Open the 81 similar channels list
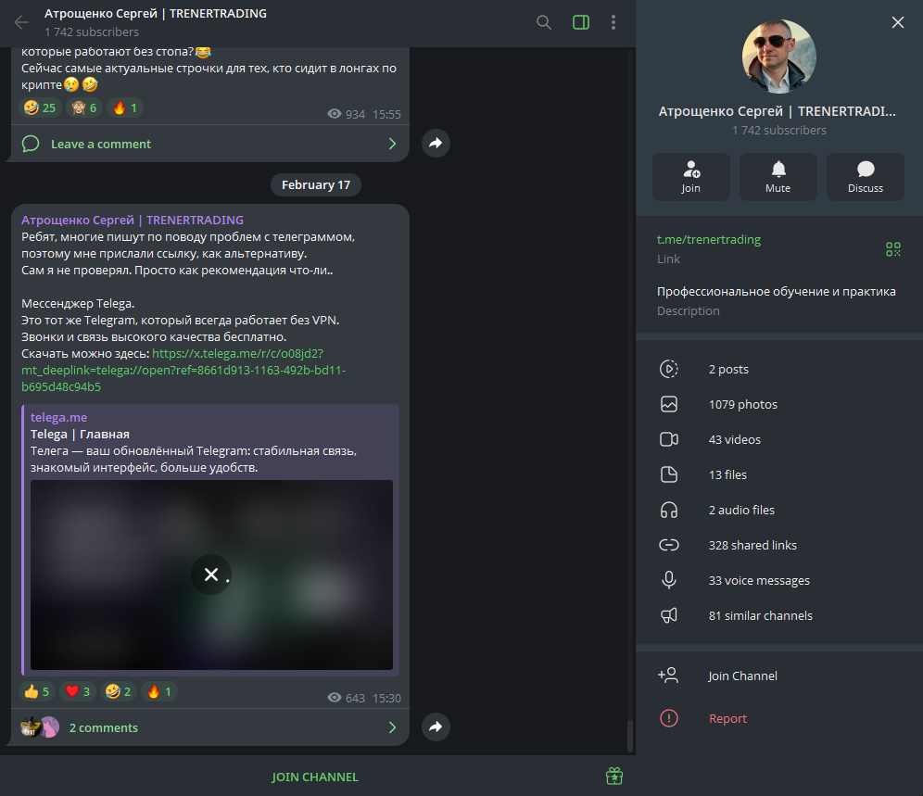923x796 pixels. click(779, 616)
